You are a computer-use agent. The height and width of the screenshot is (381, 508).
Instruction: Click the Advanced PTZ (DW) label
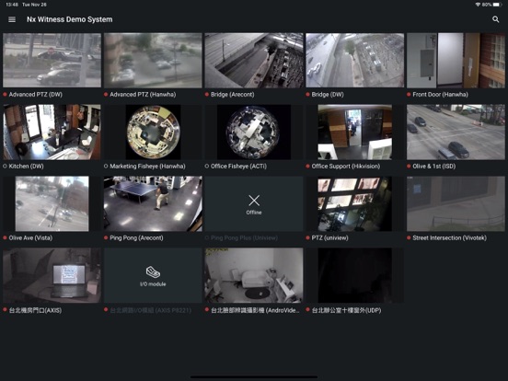coord(36,95)
